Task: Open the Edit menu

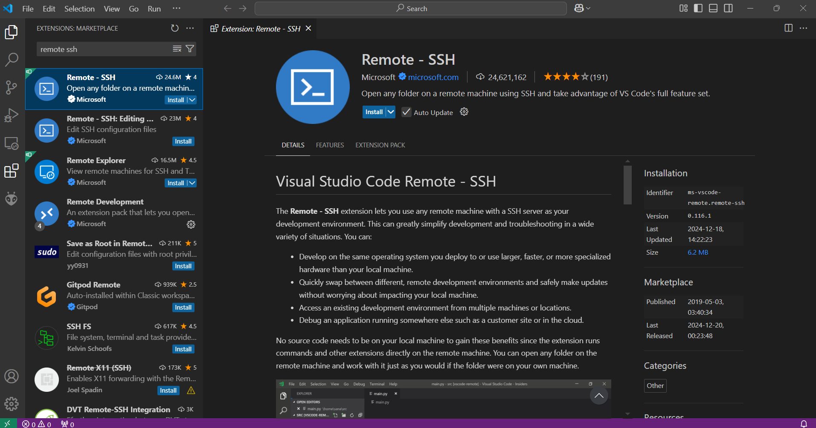Action: coord(49,9)
